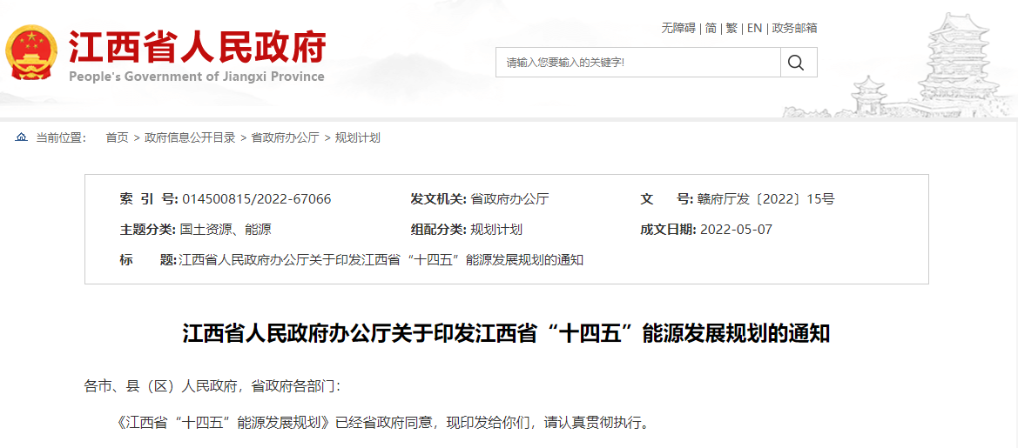Image resolution: width=1018 pixels, height=448 pixels.
Task: Select the date 2022-05-07
Action: [736, 230]
